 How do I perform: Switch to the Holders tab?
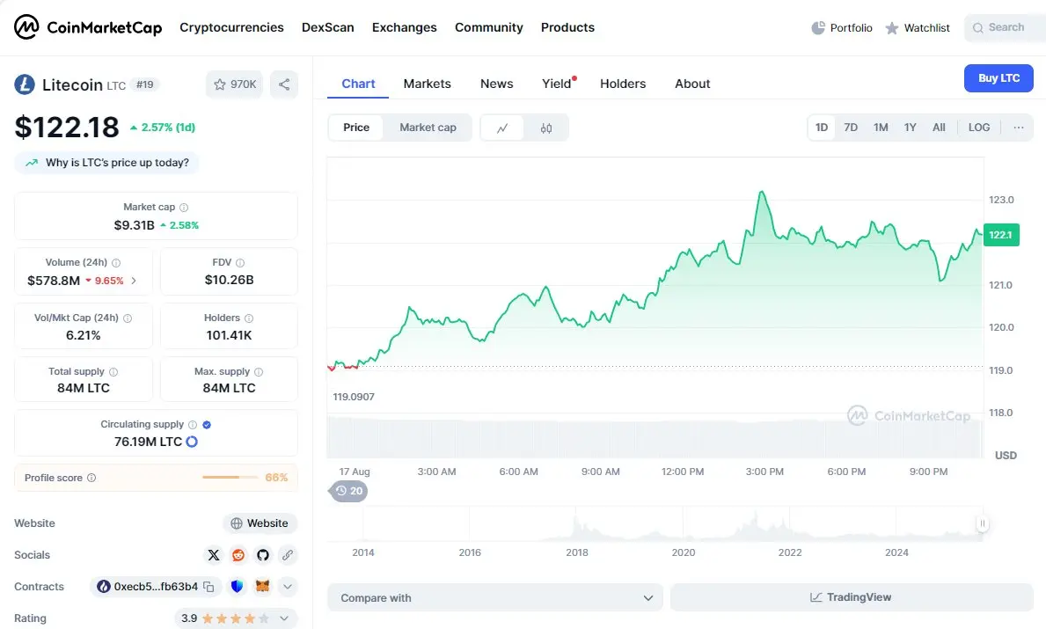pos(623,84)
